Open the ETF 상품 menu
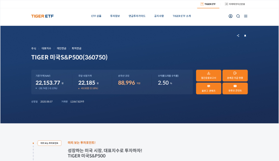Viewport: 279px width, 161px height. [x=96, y=16]
